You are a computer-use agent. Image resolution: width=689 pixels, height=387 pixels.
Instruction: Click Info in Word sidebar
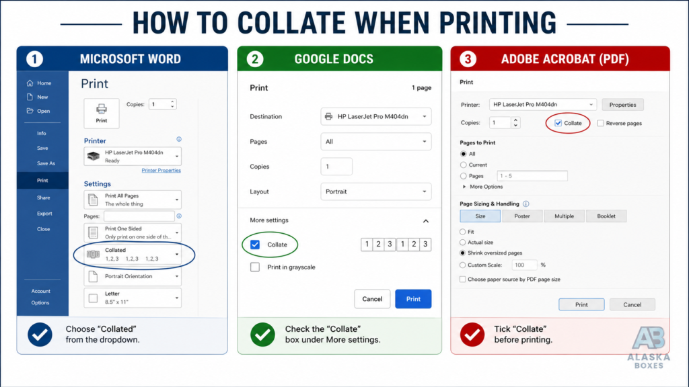[x=41, y=134]
